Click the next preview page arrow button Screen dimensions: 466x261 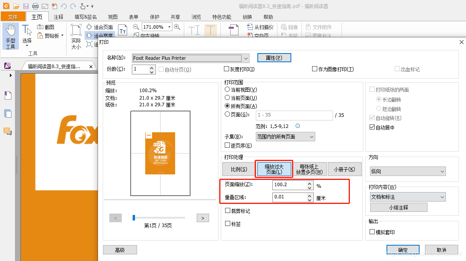(203, 218)
